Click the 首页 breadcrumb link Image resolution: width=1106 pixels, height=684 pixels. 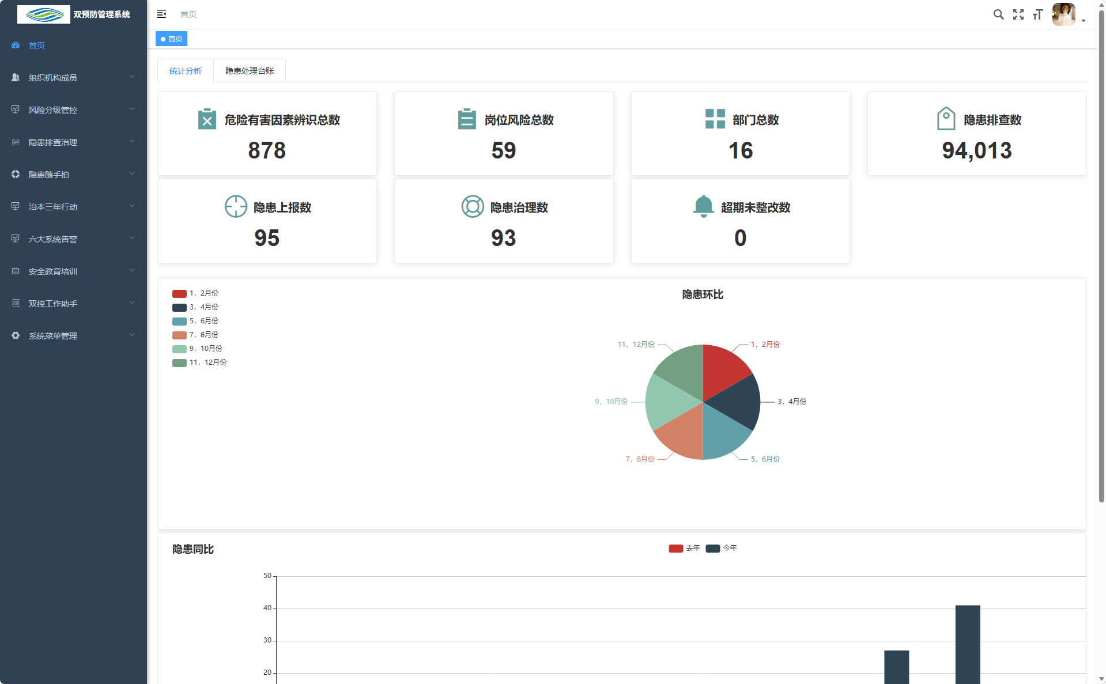click(188, 14)
